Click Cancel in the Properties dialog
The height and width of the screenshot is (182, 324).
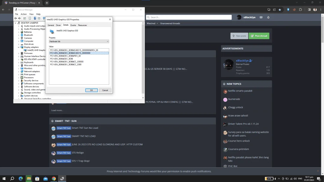coord(105,90)
